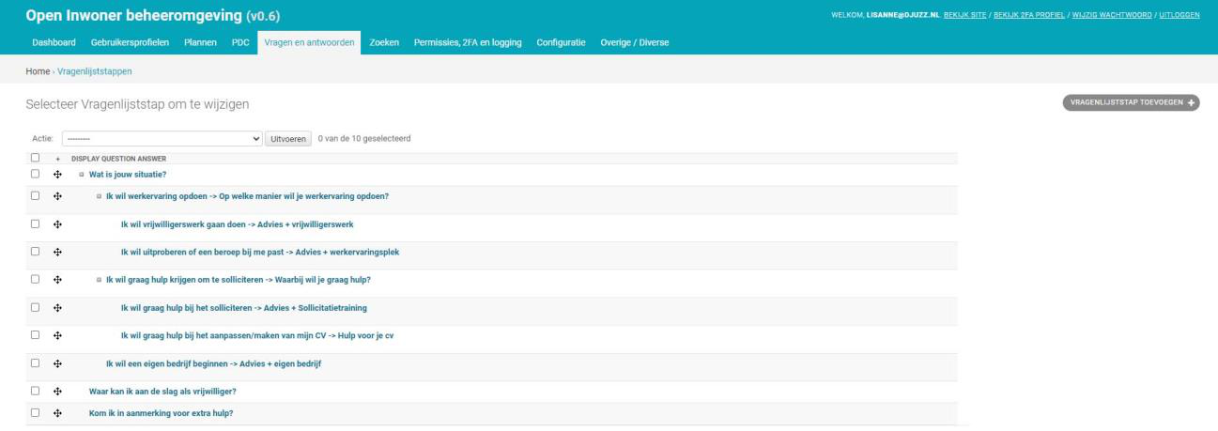The image size is (1218, 431).
Task: Select checkbox for 'Wat is jouw situatie?'
Action: 35,174
